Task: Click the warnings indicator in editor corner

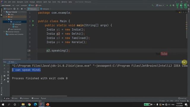Action: 180,12
